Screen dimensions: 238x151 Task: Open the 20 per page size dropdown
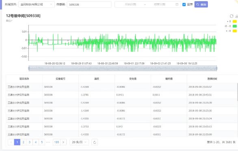pos(79,142)
